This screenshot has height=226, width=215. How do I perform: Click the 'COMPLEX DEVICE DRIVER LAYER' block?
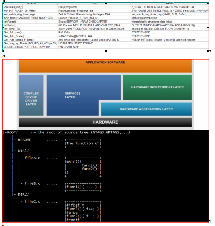(x=31, y=95)
